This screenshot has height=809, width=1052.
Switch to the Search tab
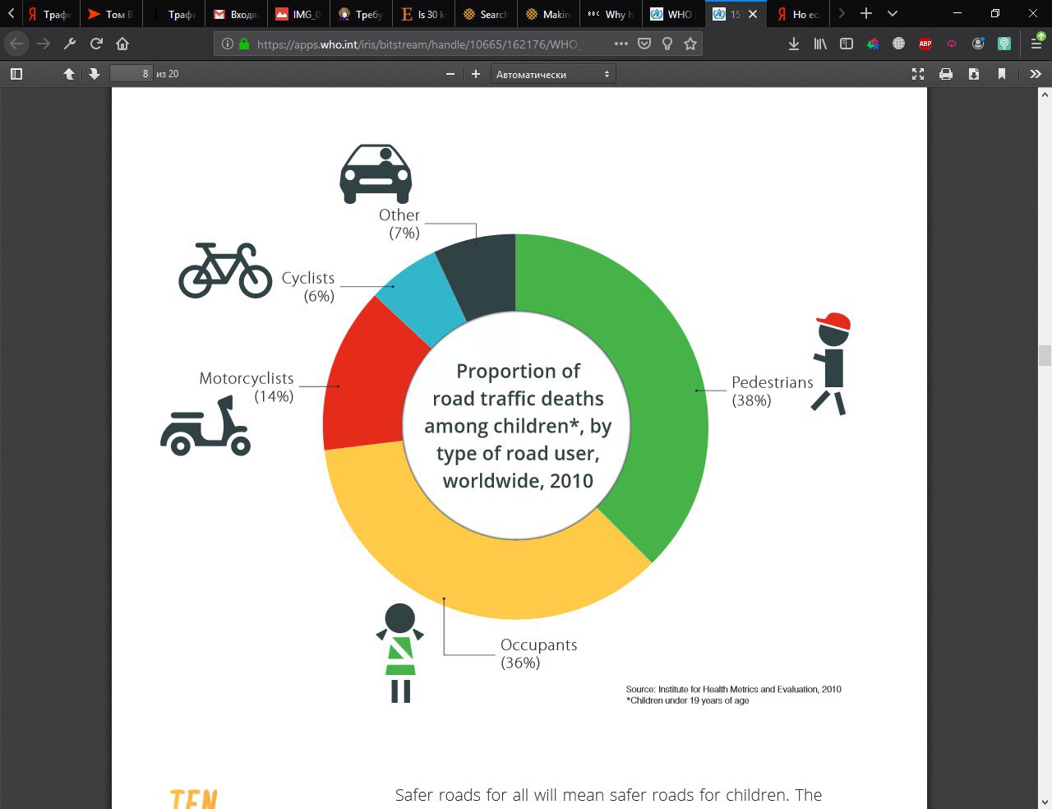coord(487,14)
